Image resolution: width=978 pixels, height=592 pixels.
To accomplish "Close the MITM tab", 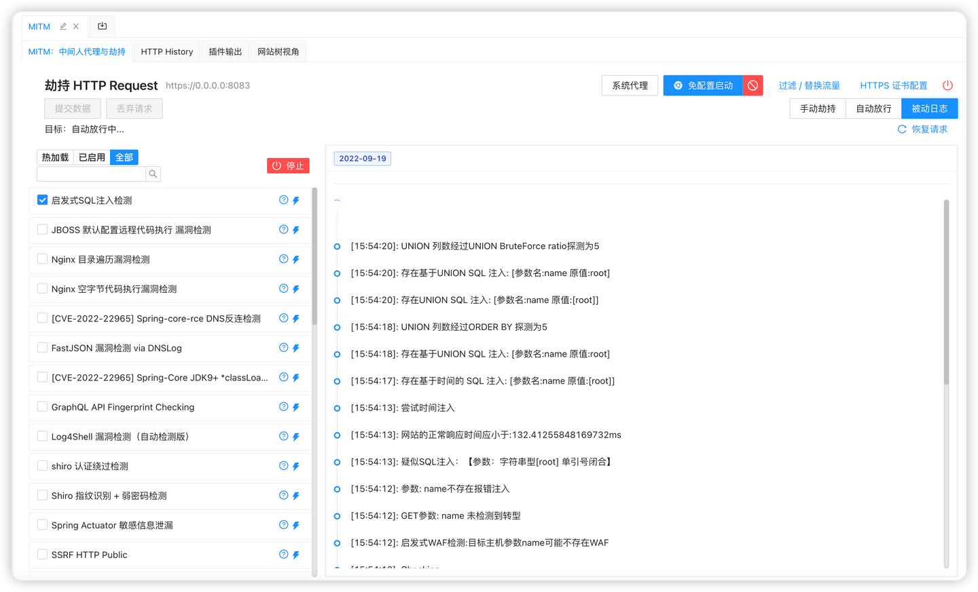I will [76, 26].
